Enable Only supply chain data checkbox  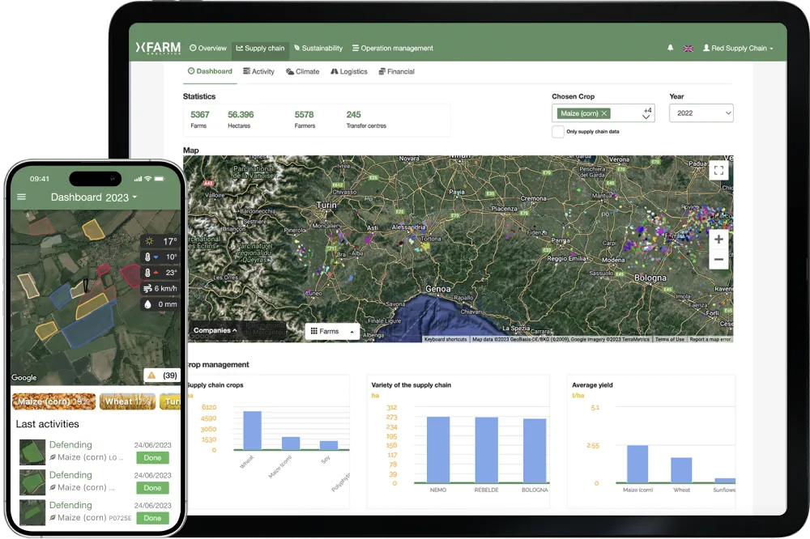(557, 132)
